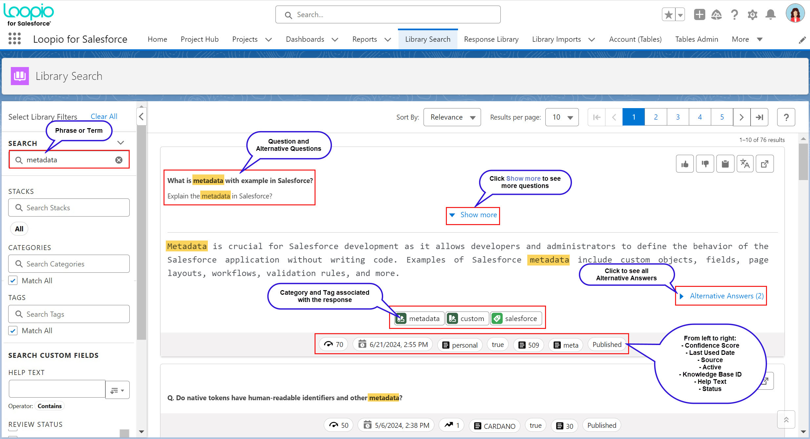Click the scroll-to-top double chevron button
This screenshot has width=810, height=439.
click(786, 419)
